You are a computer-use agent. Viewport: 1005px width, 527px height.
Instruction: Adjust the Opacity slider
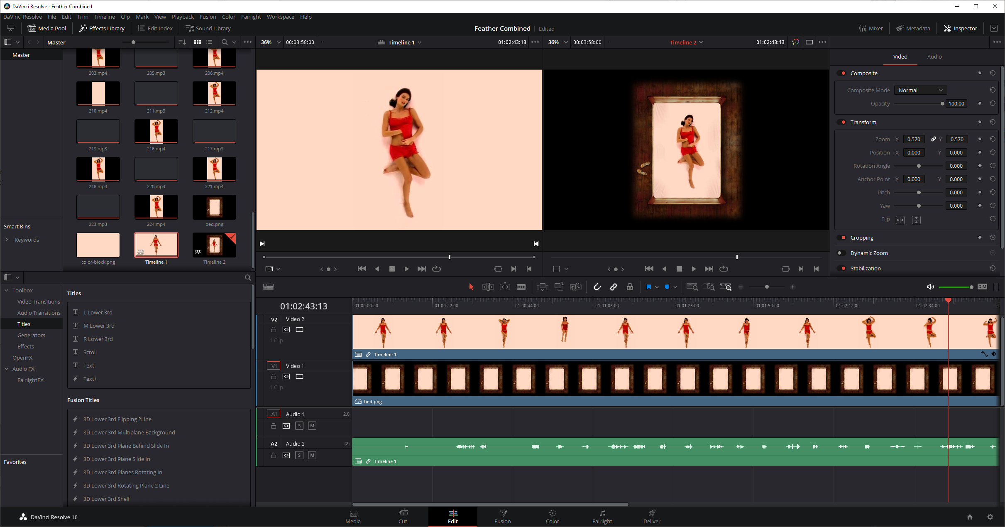[919, 103]
